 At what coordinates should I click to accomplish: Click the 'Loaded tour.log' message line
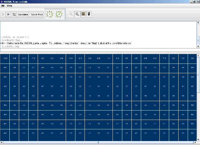tap(10, 46)
